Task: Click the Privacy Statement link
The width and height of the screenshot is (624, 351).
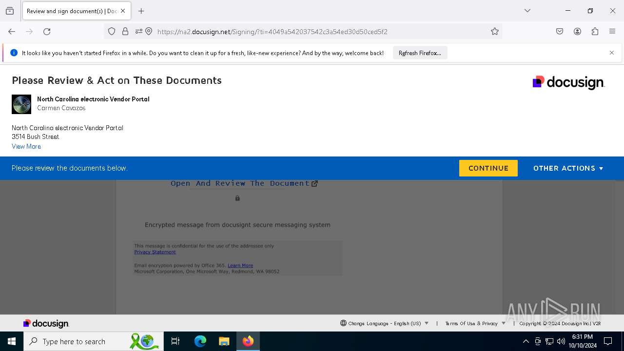Action: (155, 252)
